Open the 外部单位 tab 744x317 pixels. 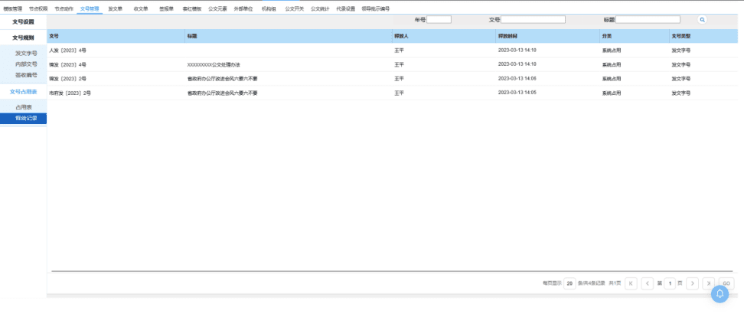pyautogui.click(x=243, y=8)
